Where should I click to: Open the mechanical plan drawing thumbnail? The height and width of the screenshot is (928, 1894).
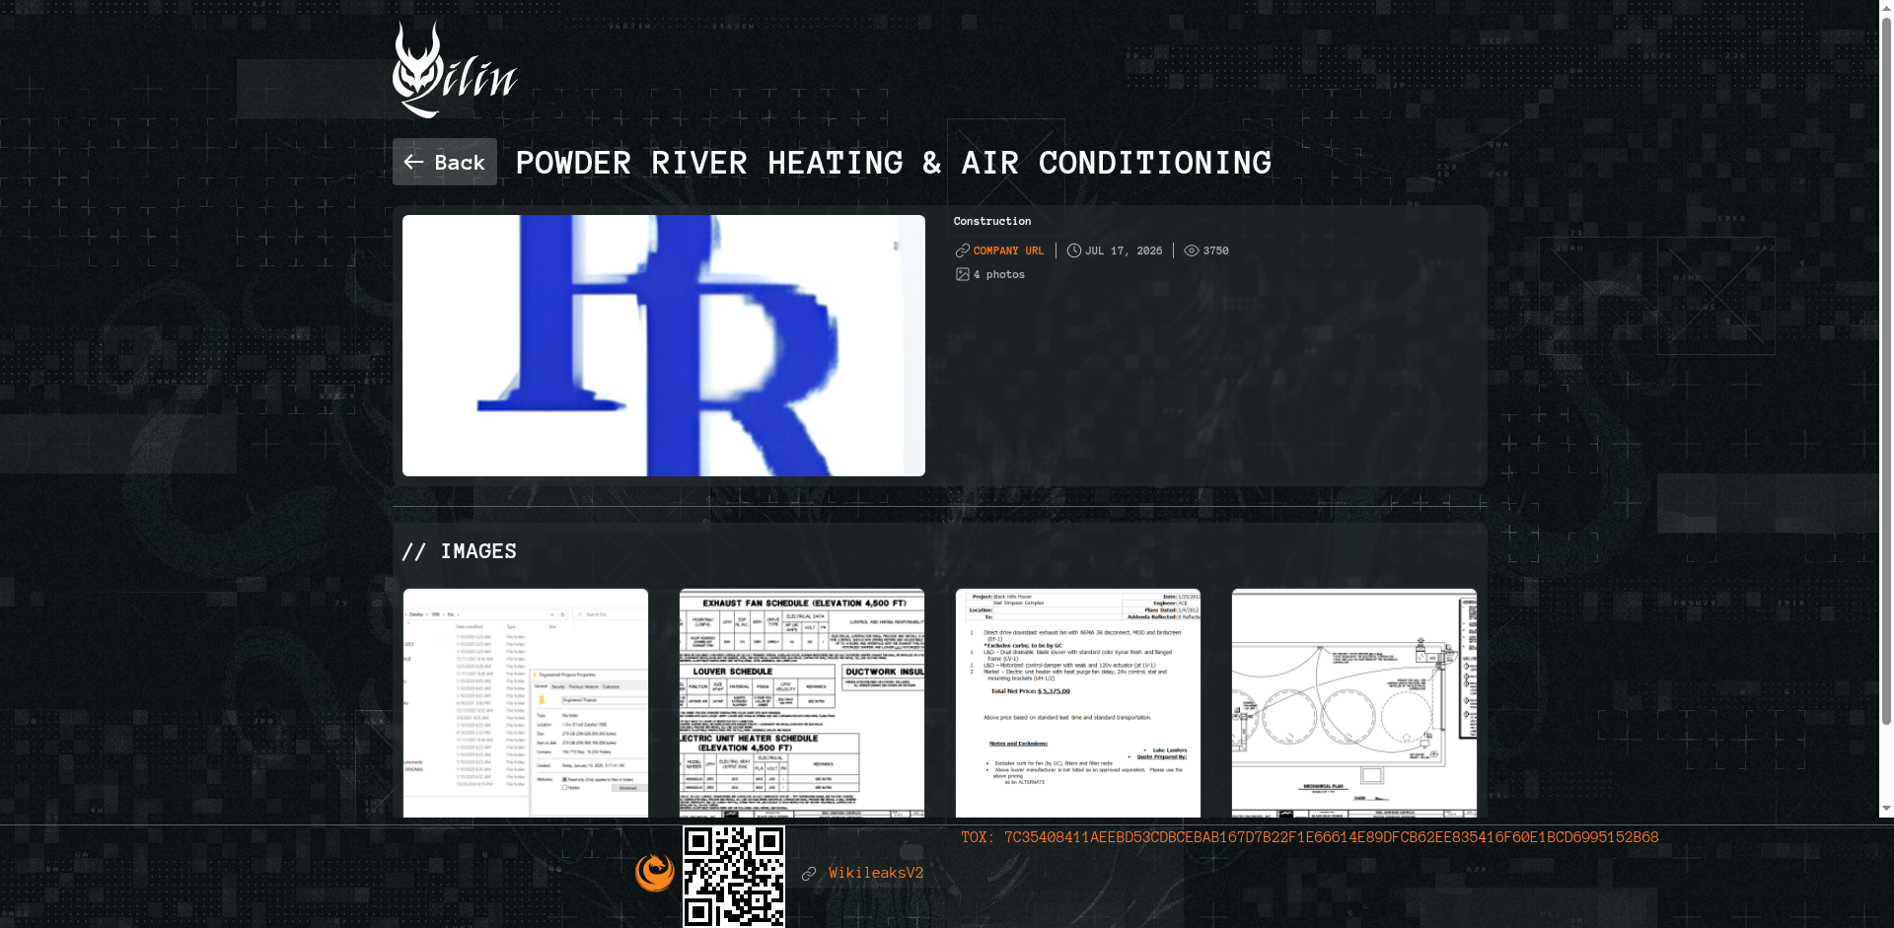click(x=1354, y=703)
